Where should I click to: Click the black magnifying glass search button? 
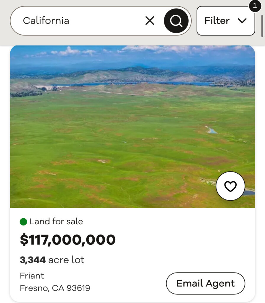(176, 21)
